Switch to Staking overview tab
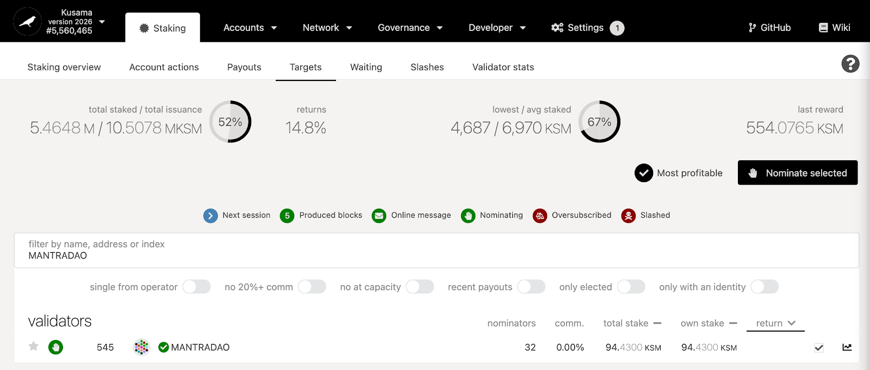 [x=64, y=67]
